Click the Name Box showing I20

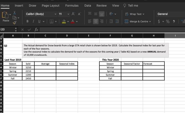[x=7, y=30]
